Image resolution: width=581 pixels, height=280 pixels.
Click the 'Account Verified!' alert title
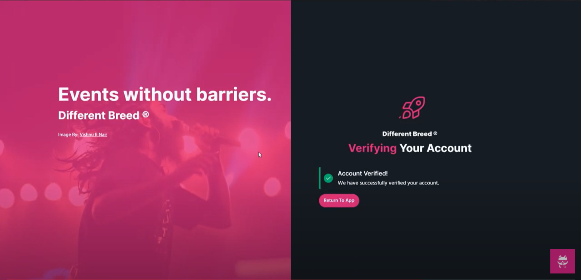363,173
